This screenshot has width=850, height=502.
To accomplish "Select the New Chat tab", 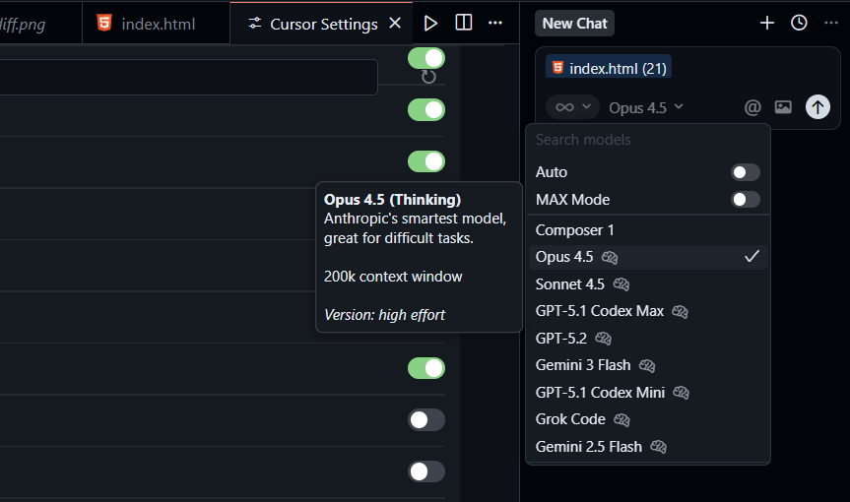I will (574, 24).
